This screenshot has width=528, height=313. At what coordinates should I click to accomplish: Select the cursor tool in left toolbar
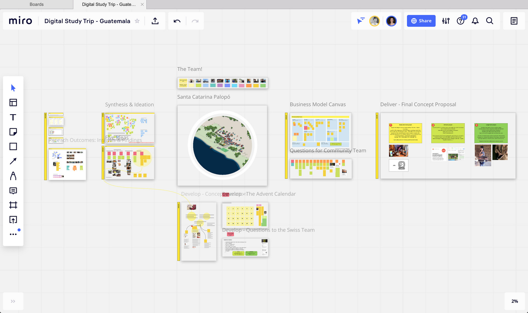(13, 88)
